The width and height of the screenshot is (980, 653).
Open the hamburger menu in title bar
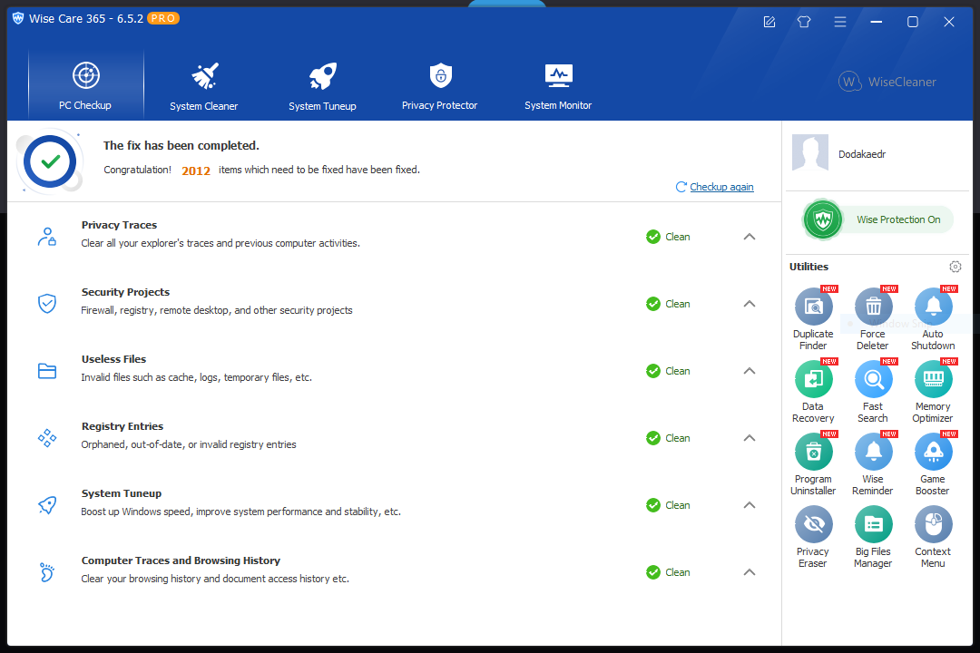click(x=840, y=22)
